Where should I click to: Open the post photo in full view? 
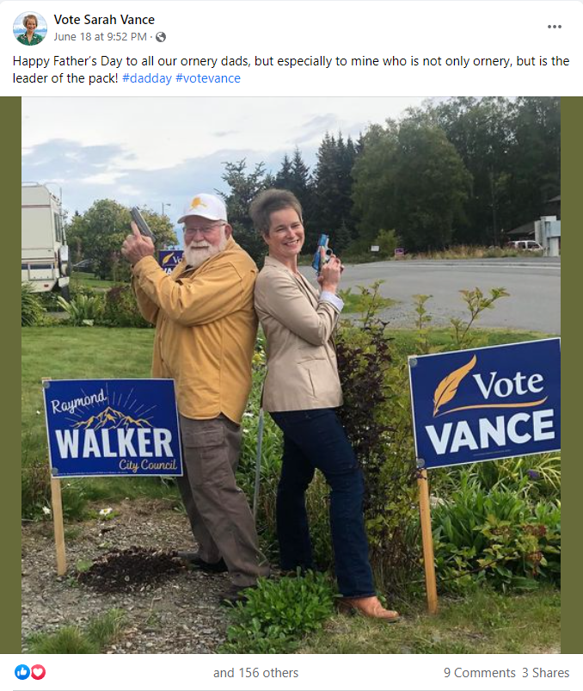(x=291, y=375)
